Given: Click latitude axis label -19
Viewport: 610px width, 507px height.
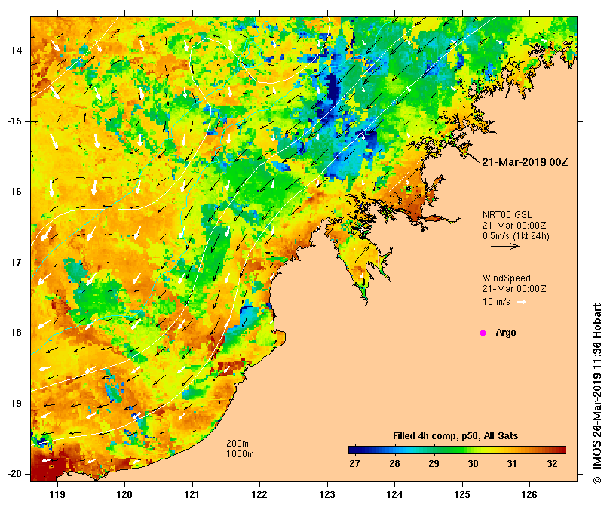Looking at the screenshot, I should click(x=14, y=404).
